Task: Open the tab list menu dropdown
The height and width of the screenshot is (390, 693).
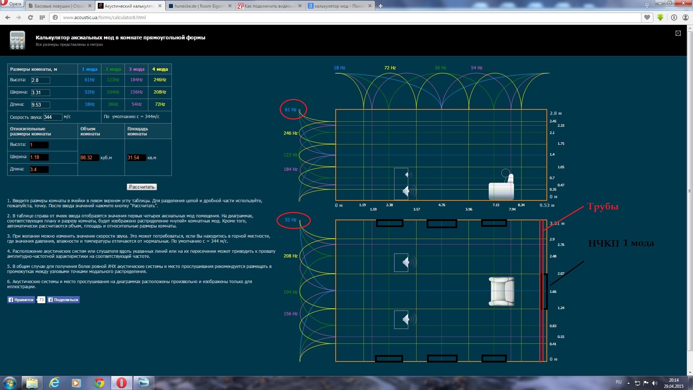Action: pyautogui.click(x=646, y=6)
